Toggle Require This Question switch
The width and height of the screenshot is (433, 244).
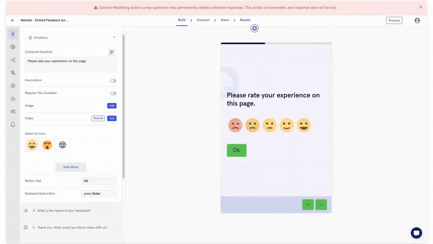tap(113, 94)
